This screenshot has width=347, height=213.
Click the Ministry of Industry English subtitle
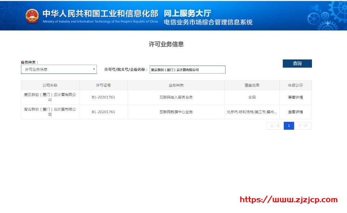[100, 21]
